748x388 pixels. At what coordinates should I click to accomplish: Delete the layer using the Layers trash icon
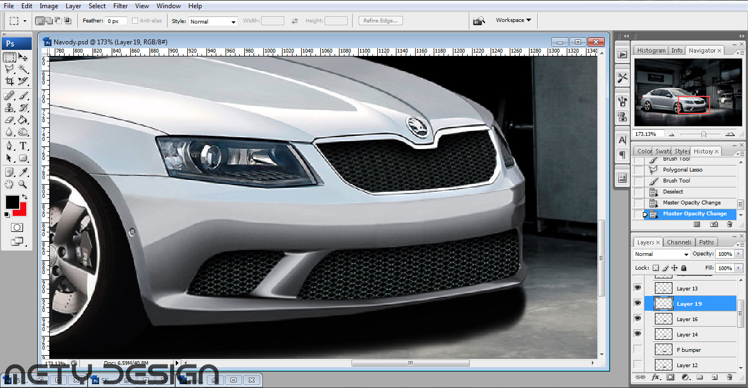pyautogui.click(x=729, y=377)
